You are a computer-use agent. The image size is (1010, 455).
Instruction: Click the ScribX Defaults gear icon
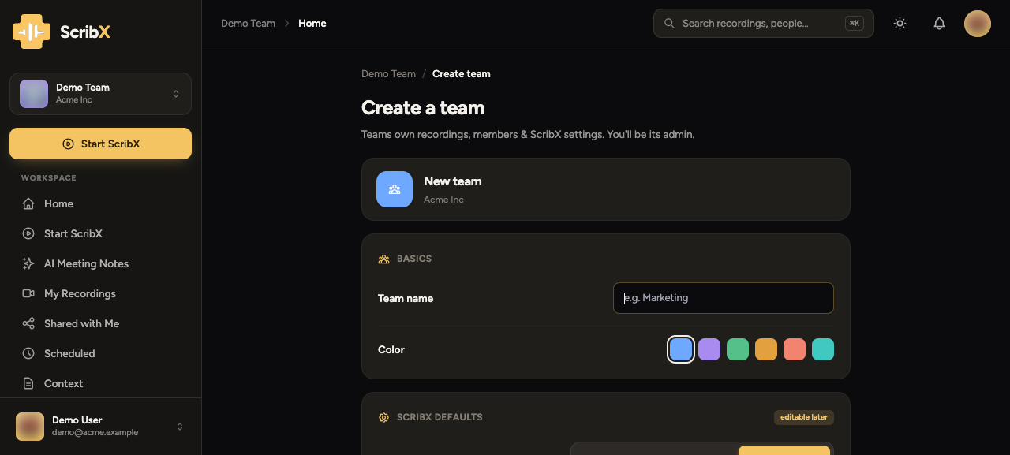pos(384,417)
